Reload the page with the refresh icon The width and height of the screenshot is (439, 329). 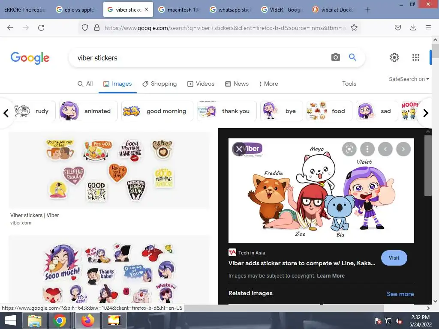tap(41, 28)
